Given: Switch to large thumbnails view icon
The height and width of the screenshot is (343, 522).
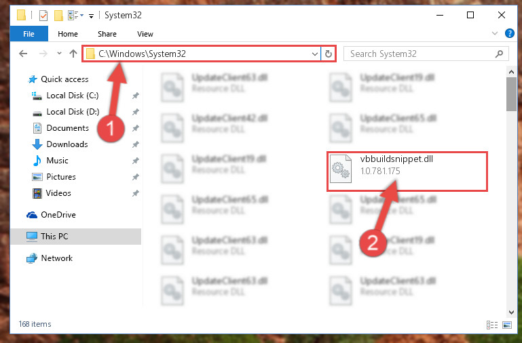Looking at the screenshot, I should tap(507, 325).
